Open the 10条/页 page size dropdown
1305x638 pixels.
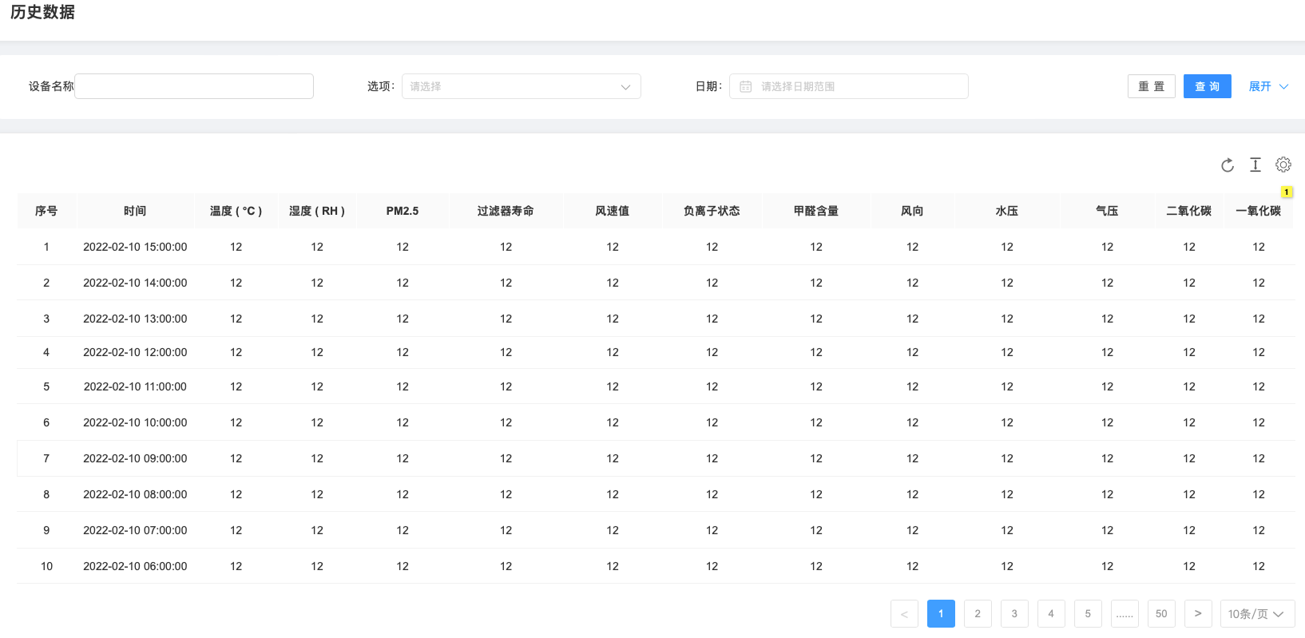(1257, 613)
